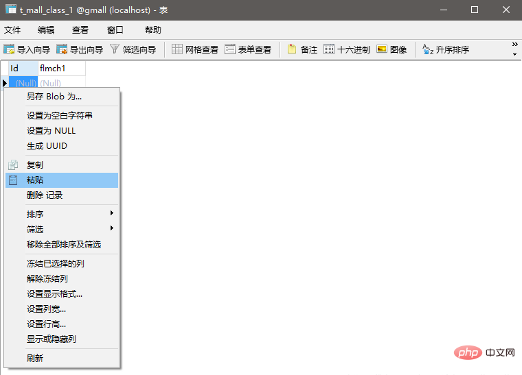This screenshot has height=375, width=522.
Task: Click the table icon in title bar
Action: pyautogui.click(x=11, y=9)
